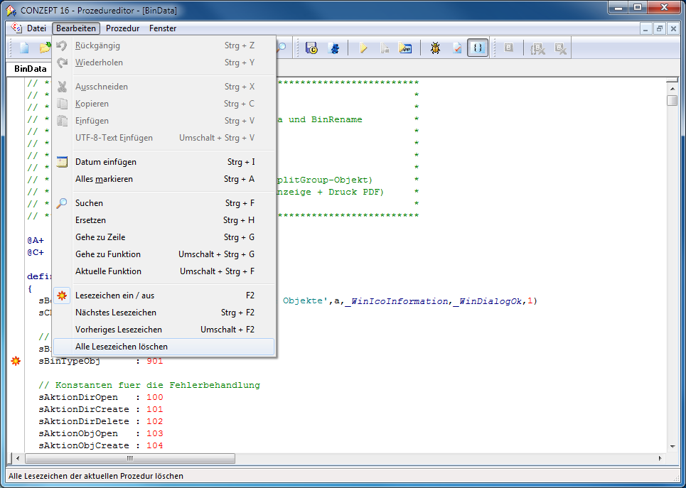Open the Prozedur menu
This screenshot has height=488, width=686.
122,28
